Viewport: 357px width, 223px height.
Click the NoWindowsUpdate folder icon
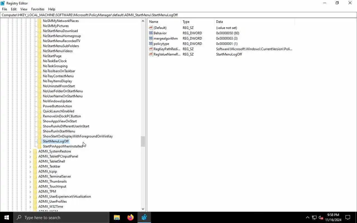(x=39, y=101)
